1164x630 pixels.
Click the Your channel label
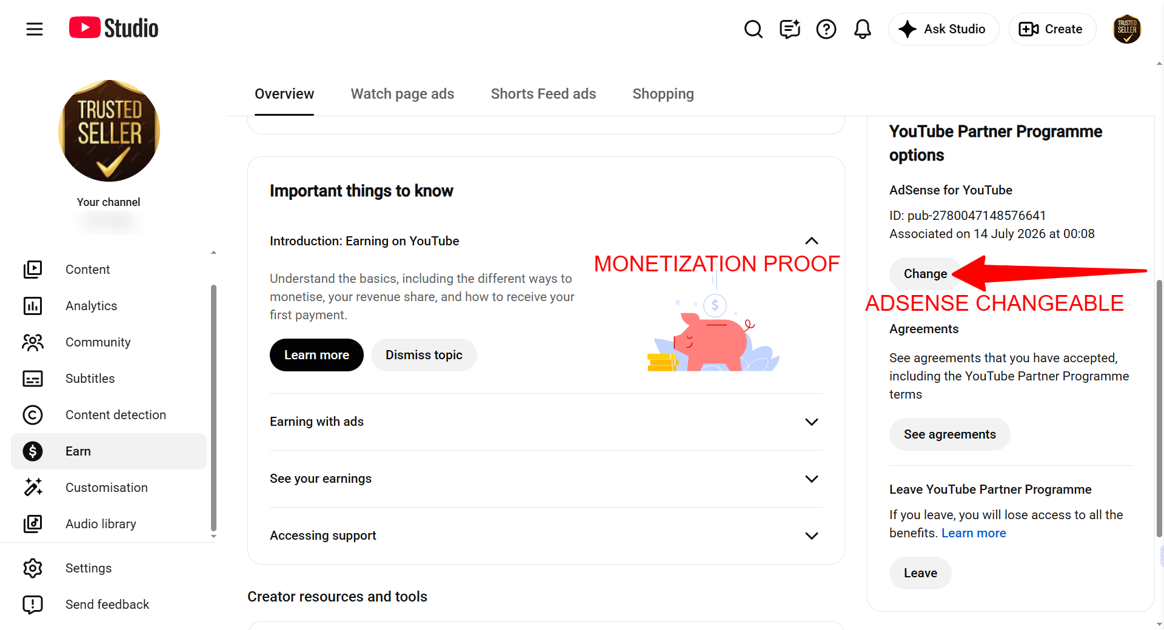(x=109, y=202)
